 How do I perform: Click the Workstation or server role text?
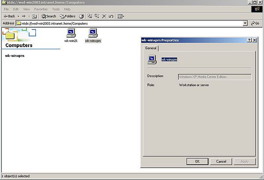tap(194, 85)
